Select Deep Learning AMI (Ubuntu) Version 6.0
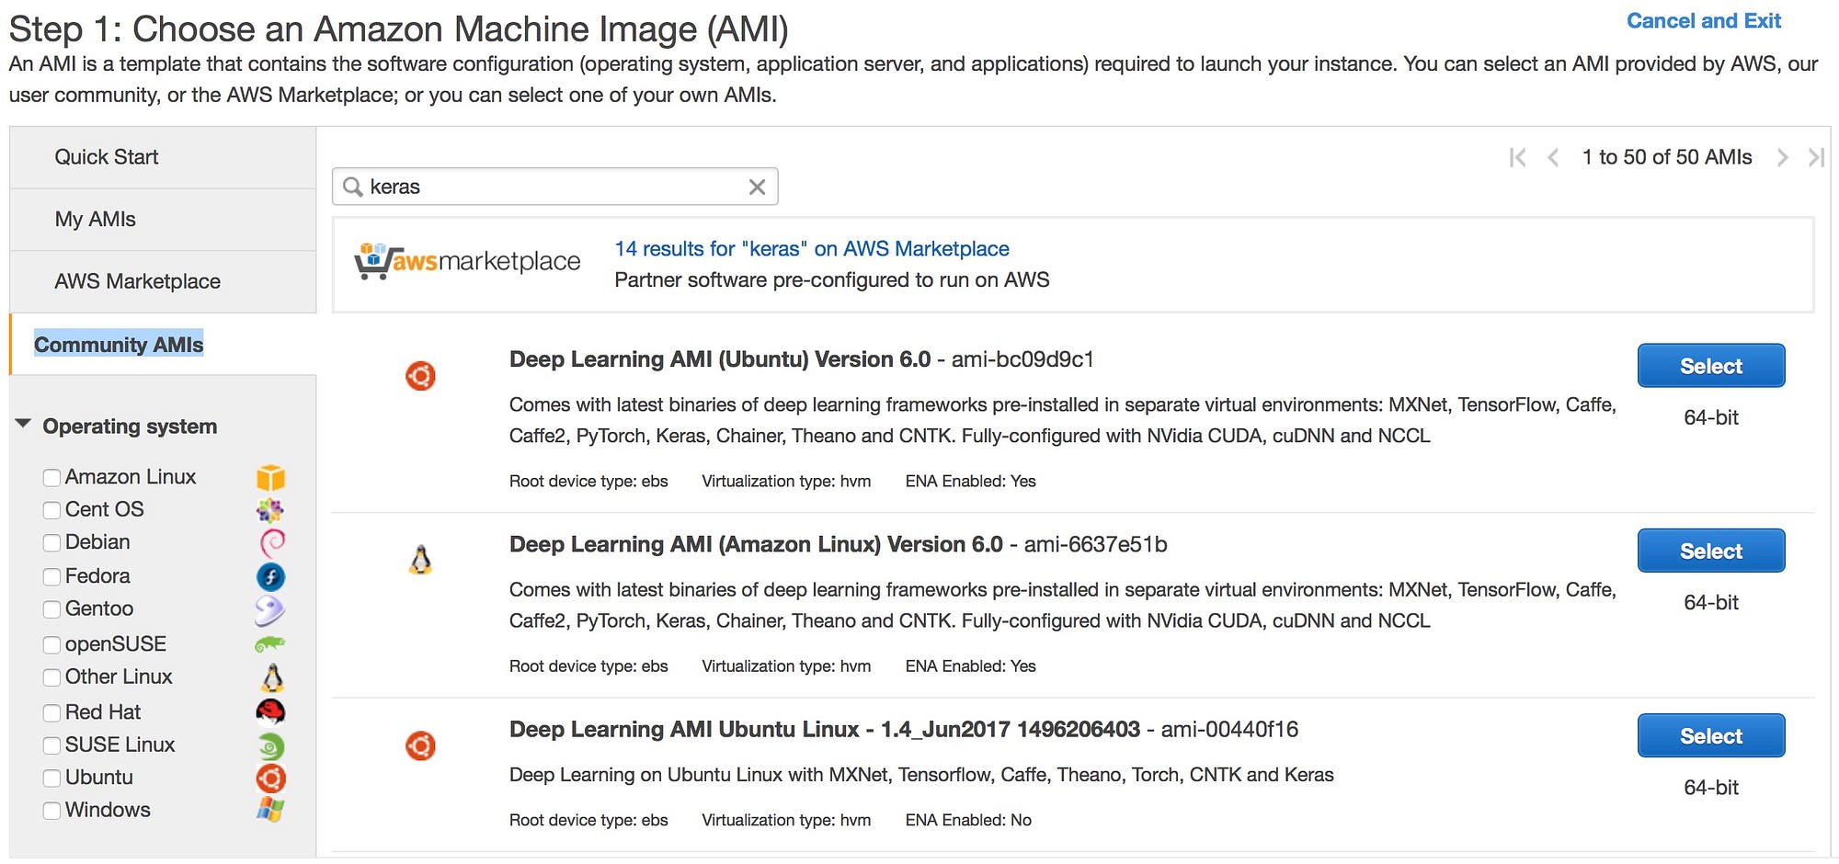The width and height of the screenshot is (1839, 864). (x=1710, y=366)
